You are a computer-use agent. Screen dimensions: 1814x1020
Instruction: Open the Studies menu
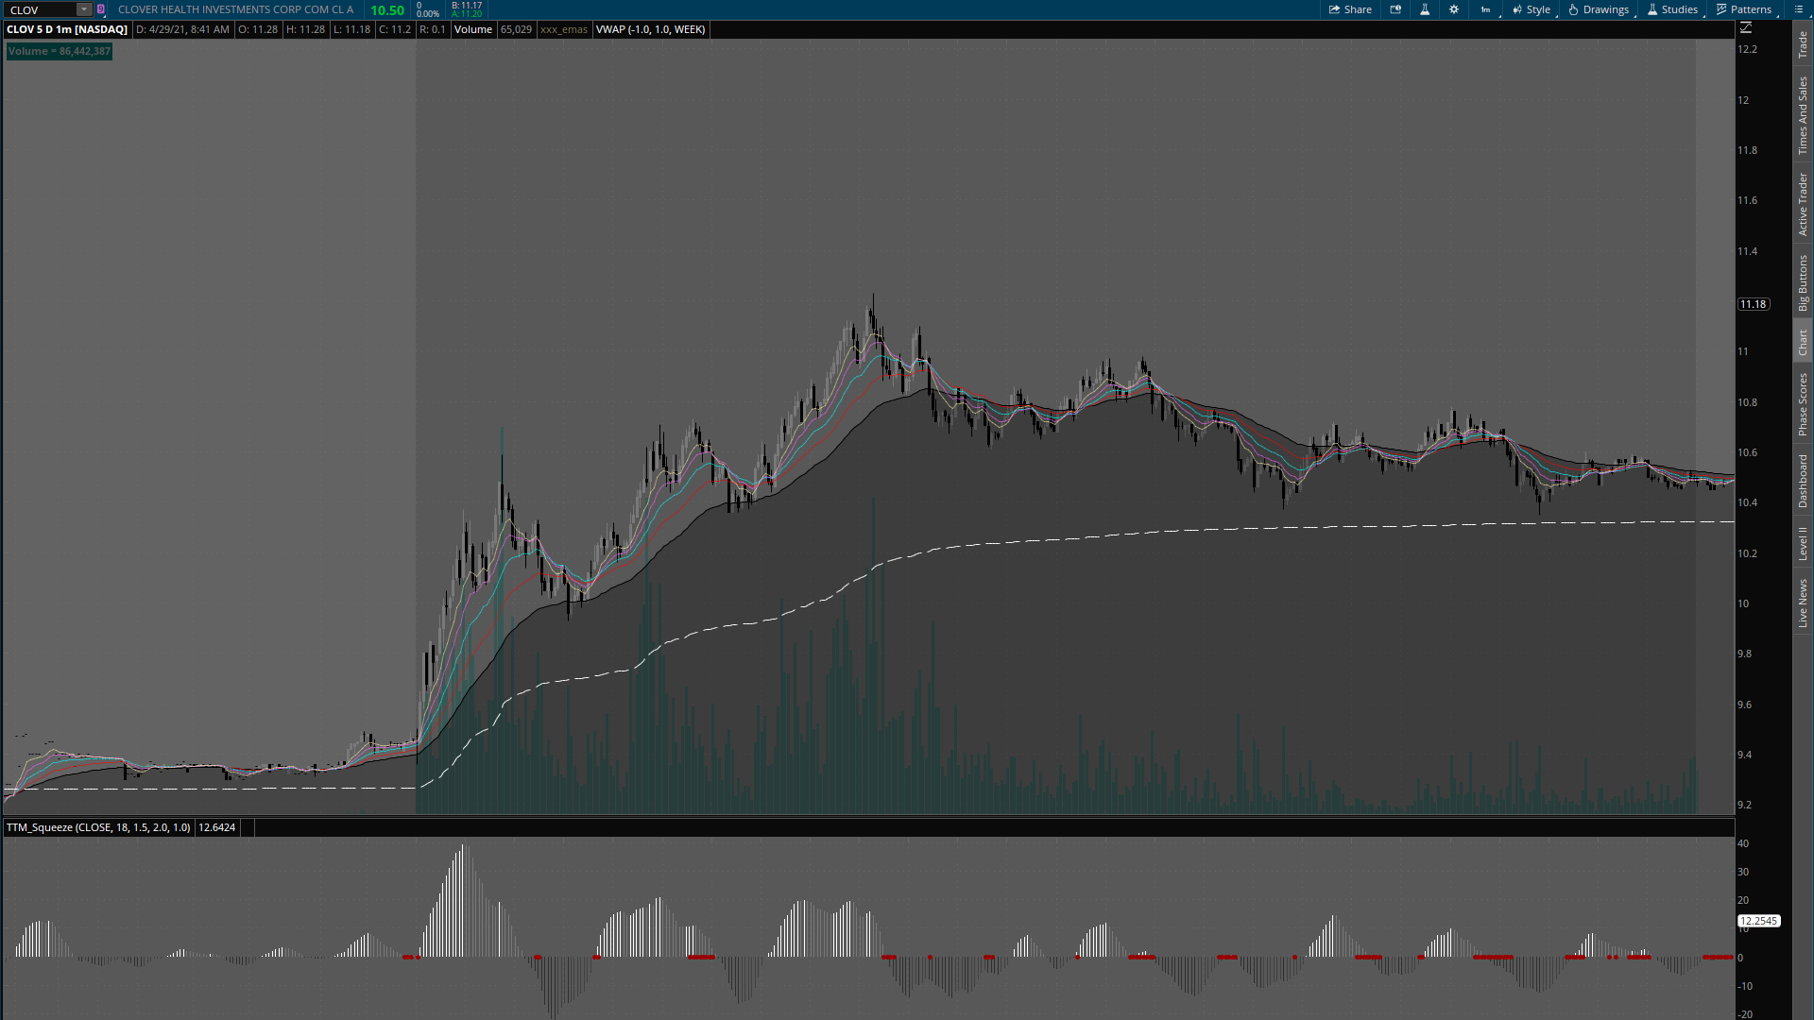(1672, 9)
